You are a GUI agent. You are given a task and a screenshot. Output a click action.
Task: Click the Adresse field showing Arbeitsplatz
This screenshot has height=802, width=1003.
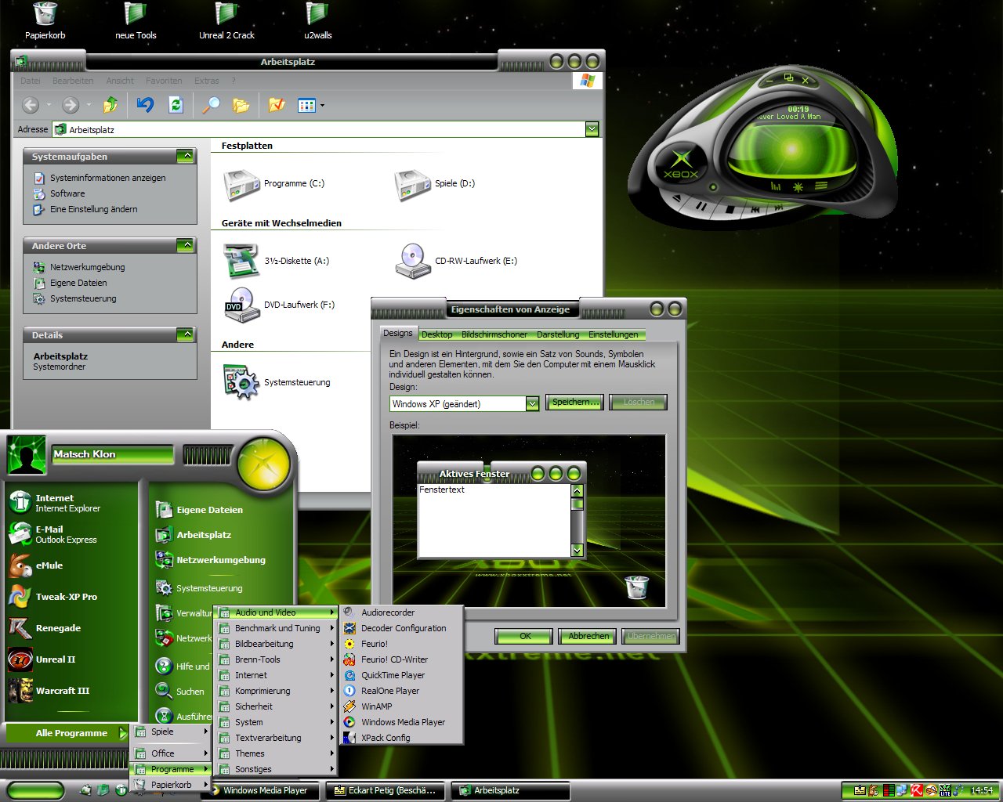click(x=319, y=129)
